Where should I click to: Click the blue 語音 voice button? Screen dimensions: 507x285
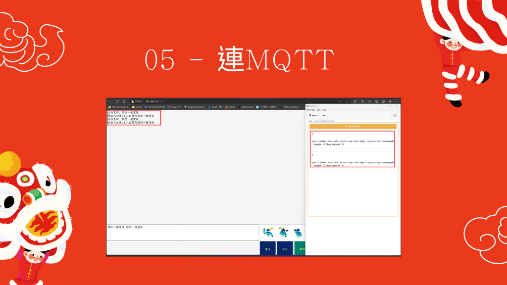coord(285,248)
